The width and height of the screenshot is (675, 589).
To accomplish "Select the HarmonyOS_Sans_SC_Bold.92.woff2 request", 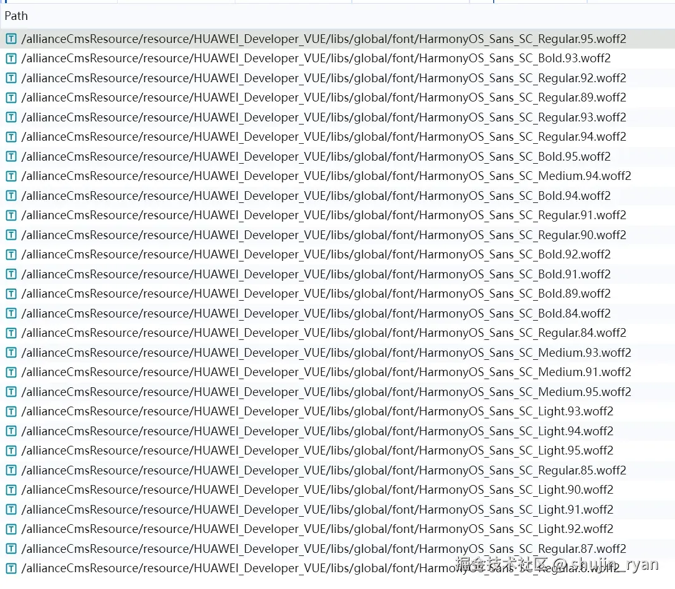I will tap(337, 255).
